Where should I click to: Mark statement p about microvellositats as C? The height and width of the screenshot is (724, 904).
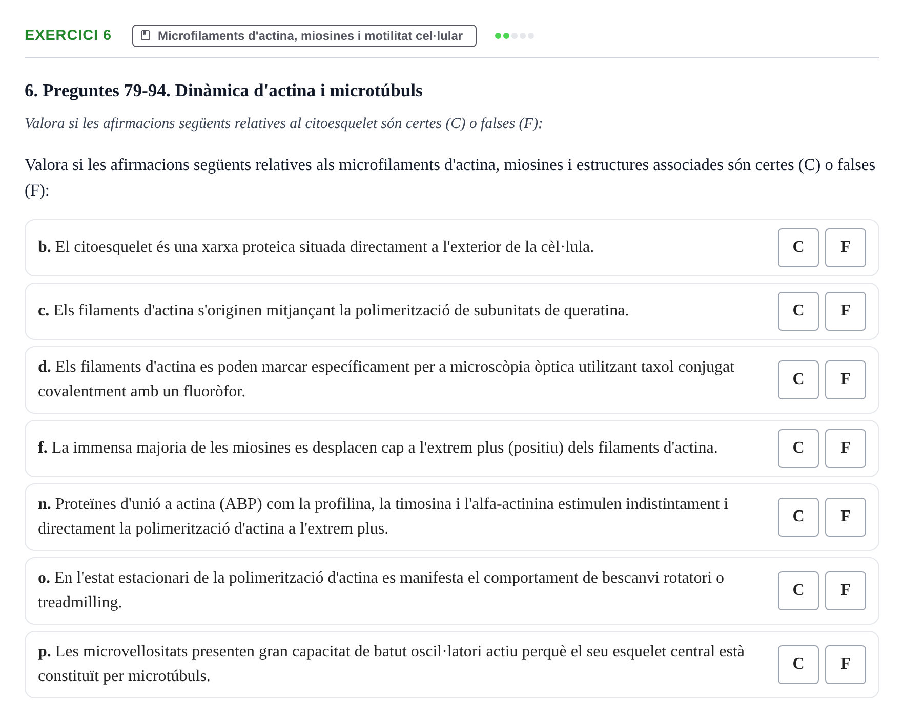pos(798,665)
